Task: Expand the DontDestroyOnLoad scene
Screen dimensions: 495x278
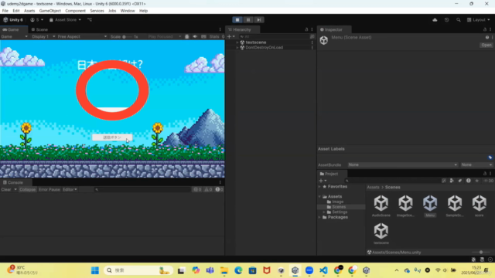Action: 237,48
